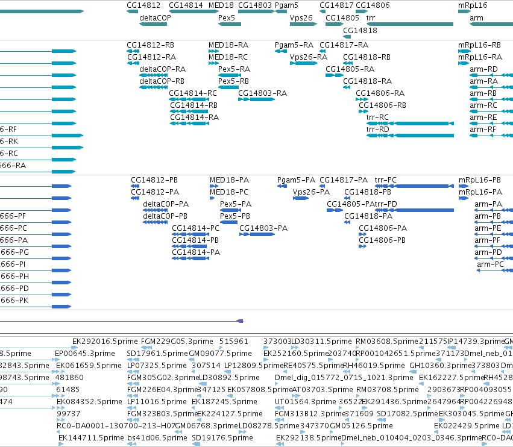513x447 pixels.
Task: Select the FGM229G05.3prime EST label
Action: 177,342
